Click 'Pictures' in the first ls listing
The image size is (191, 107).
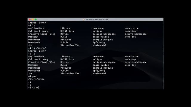pos(66,40)
